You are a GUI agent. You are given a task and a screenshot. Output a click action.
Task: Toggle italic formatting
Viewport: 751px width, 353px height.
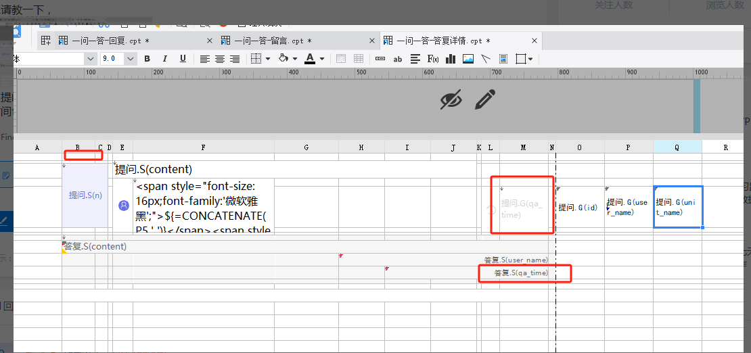tap(164, 59)
